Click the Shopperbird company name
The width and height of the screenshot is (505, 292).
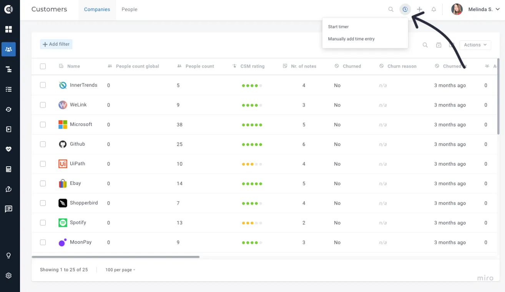click(84, 203)
